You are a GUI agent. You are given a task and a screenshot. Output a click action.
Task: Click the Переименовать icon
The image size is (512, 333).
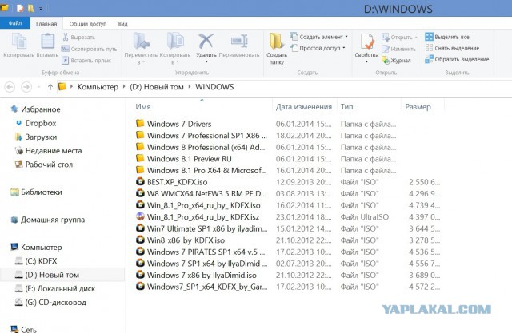pos(239,41)
